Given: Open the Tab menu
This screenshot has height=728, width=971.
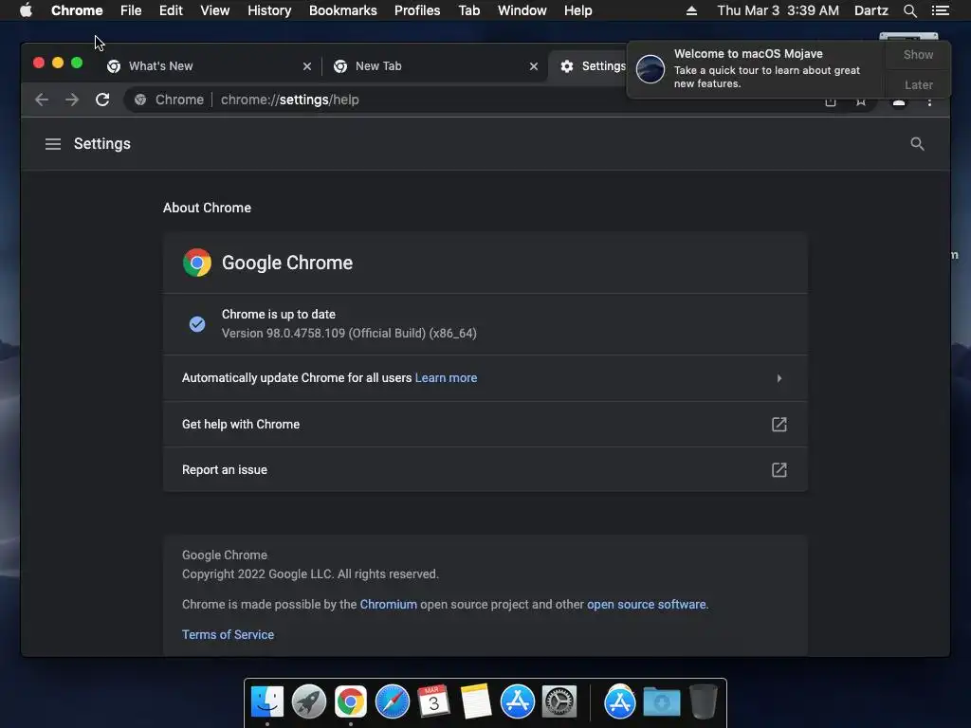Looking at the screenshot, I should click(468, 10).
